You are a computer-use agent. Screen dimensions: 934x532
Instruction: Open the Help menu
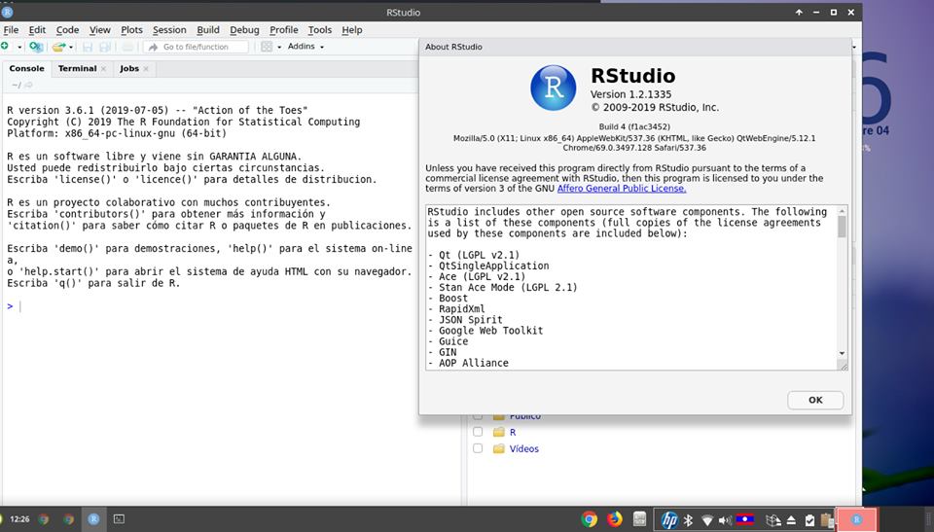[x=351, y=30]
